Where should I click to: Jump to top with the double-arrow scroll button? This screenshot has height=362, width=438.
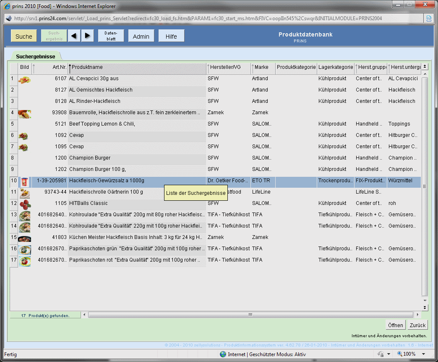(425, 67)
